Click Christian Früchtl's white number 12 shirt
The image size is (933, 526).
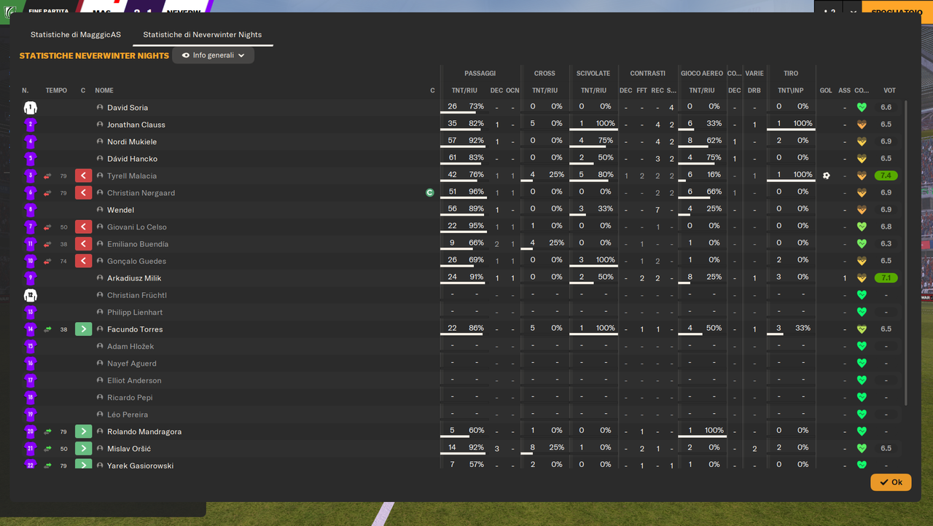click(x=30, y=295)
